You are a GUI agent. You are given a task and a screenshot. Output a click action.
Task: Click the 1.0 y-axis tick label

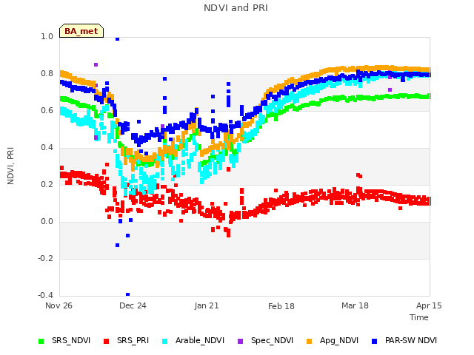pos(47,36)
